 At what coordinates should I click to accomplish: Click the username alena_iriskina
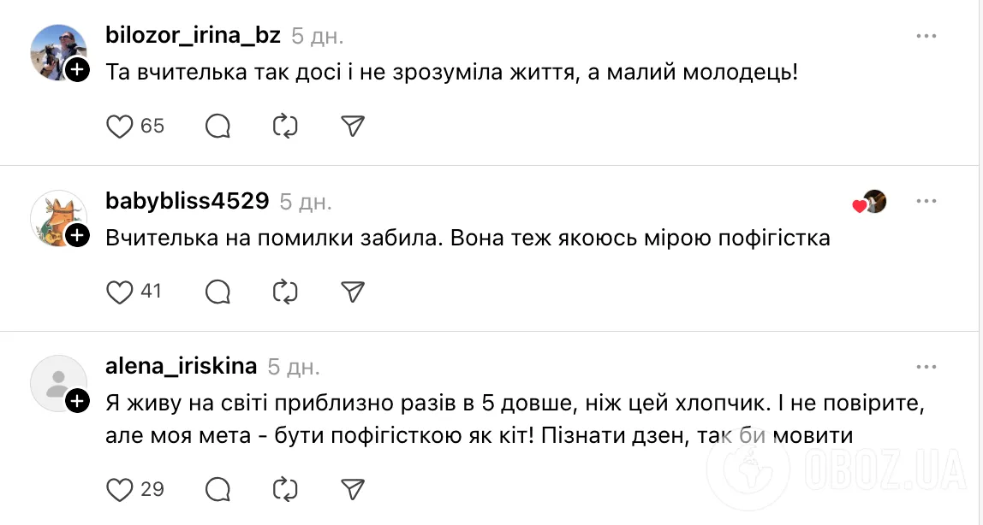point(181,366)
